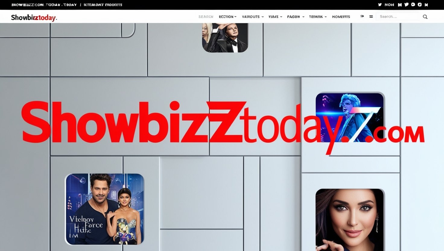This screenshot has width=444, height=251.
Task: Click the NOW text in top bar
Action: (389, 5)
